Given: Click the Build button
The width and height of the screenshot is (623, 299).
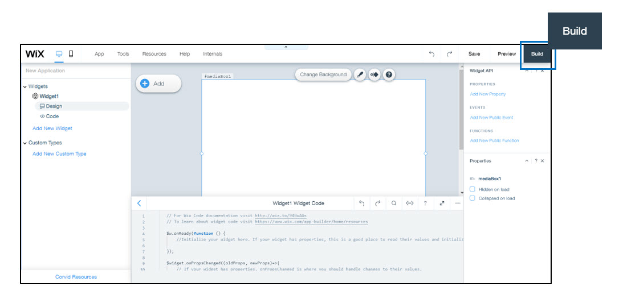Looking at the screenshot, I should [537, 54].
